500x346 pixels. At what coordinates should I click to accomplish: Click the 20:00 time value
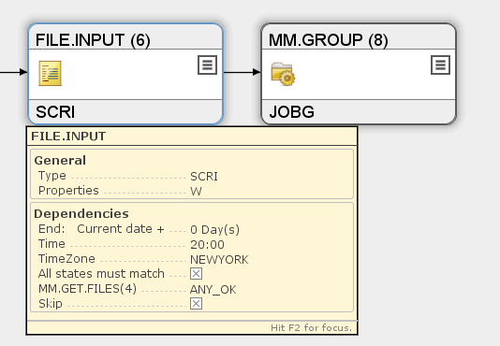(207, 245)
